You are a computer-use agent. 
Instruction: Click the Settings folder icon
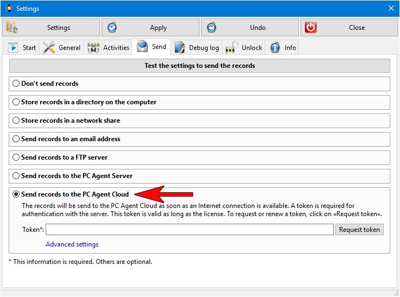12,28
